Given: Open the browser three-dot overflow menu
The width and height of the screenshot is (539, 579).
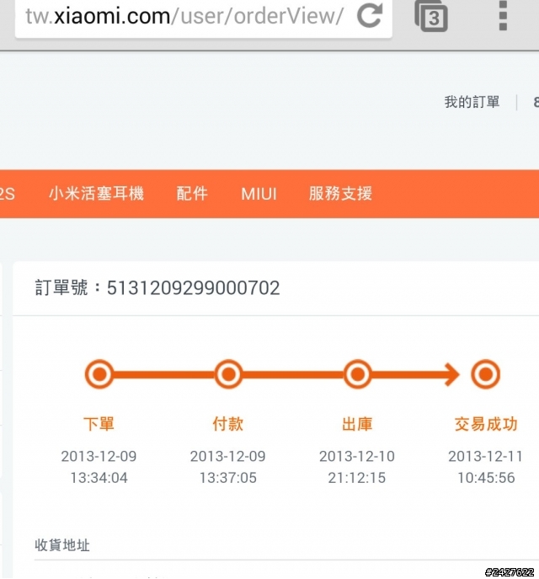Looking at the screenshot, I should tap(503, 15).
